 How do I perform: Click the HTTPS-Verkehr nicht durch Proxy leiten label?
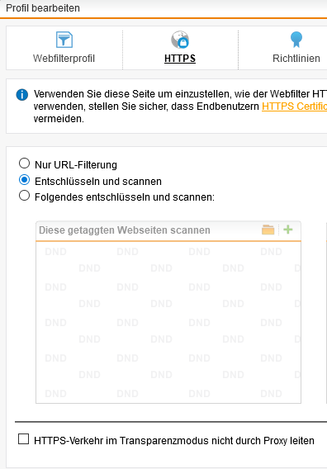(174, 441)
